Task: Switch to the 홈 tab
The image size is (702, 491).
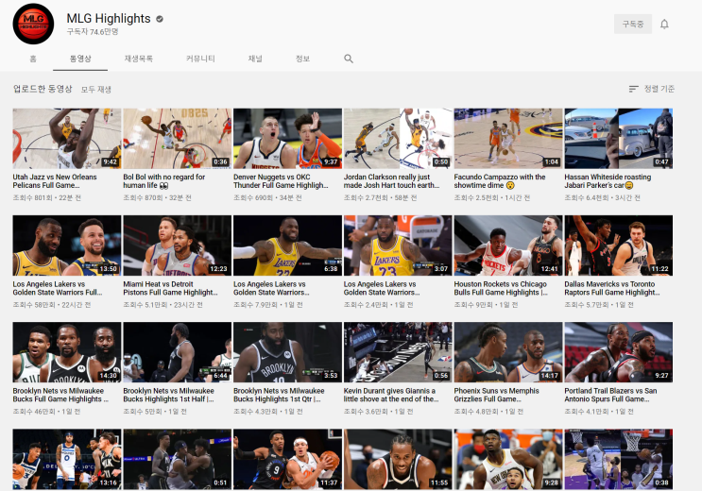Action: (x=33, y=59)
